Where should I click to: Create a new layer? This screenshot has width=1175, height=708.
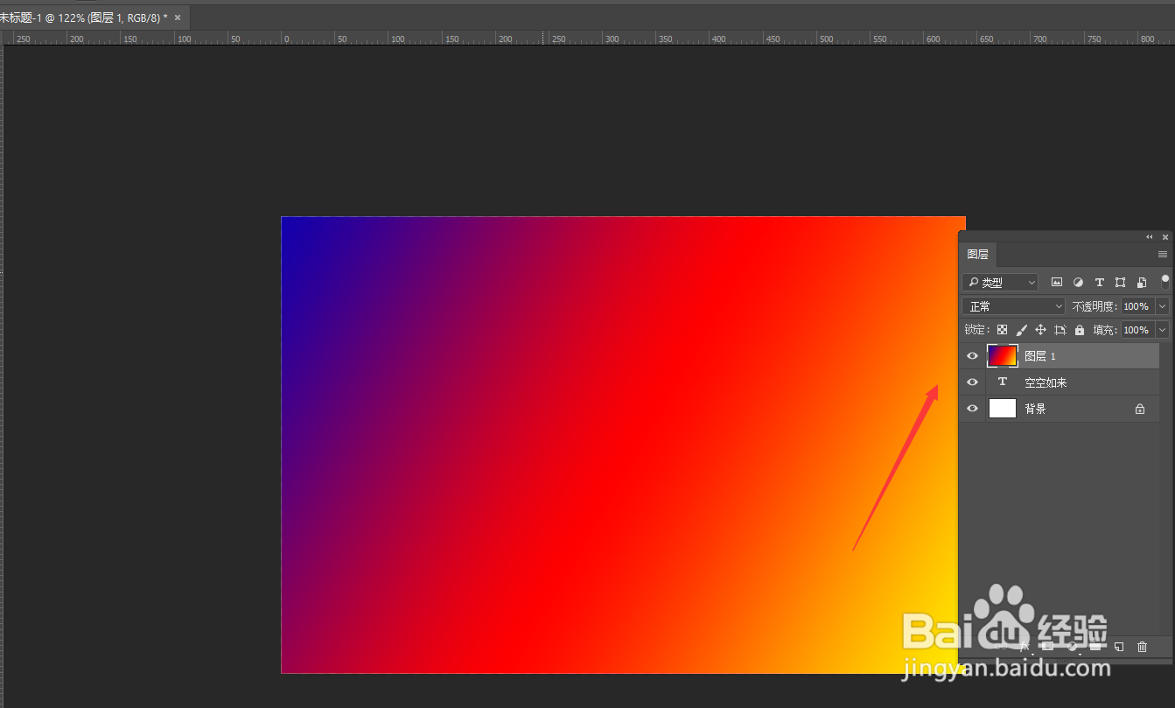(x=1118, y=647)
